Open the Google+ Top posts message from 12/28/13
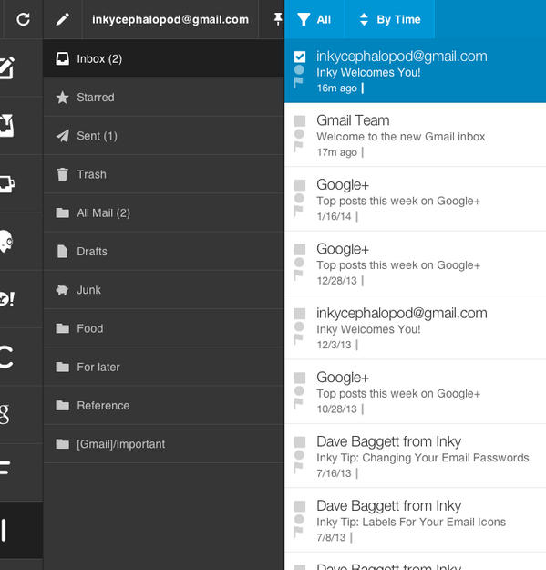 [x=416, y=264]
